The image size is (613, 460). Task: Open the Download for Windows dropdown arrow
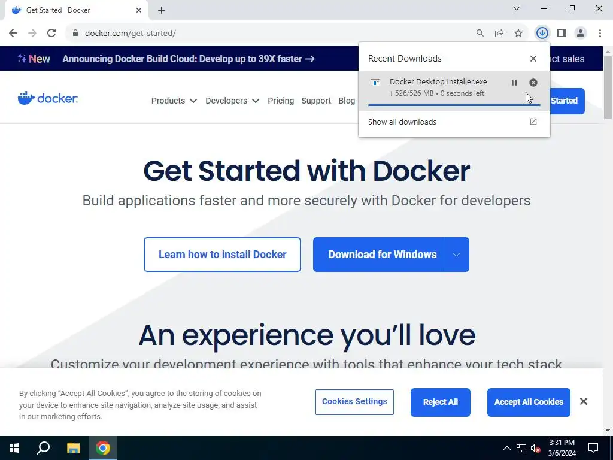[x=456, y=255]
